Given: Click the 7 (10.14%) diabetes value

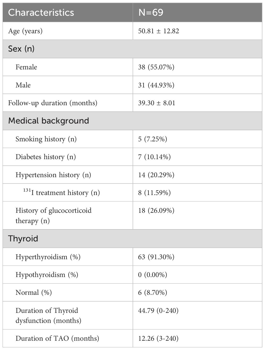Looking at the screenshot, I should [x=154, y=157].
